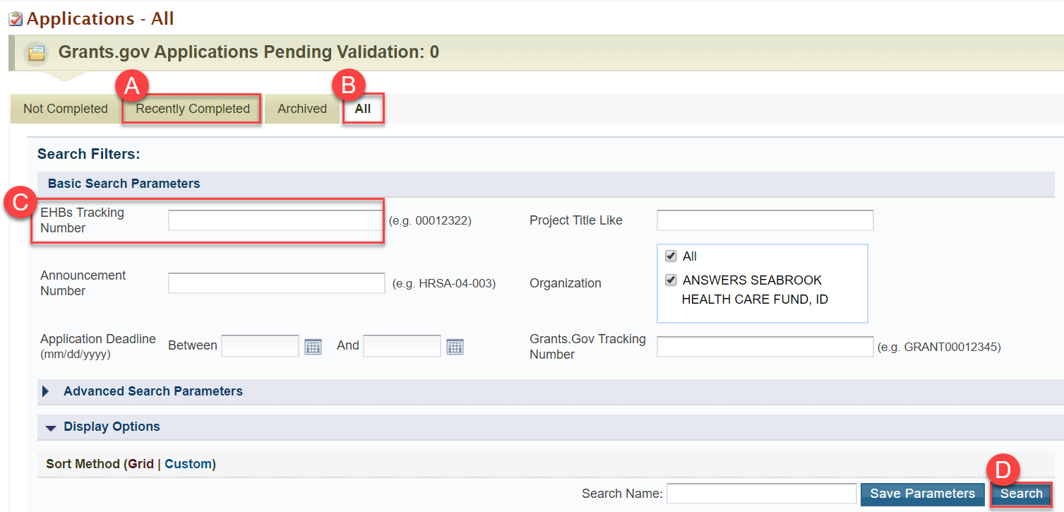Click the Organization label

[566, 283]
